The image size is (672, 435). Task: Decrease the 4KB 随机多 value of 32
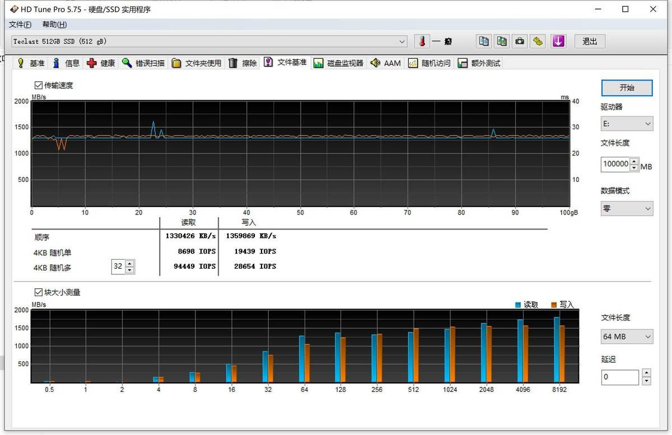pos(130,270)
